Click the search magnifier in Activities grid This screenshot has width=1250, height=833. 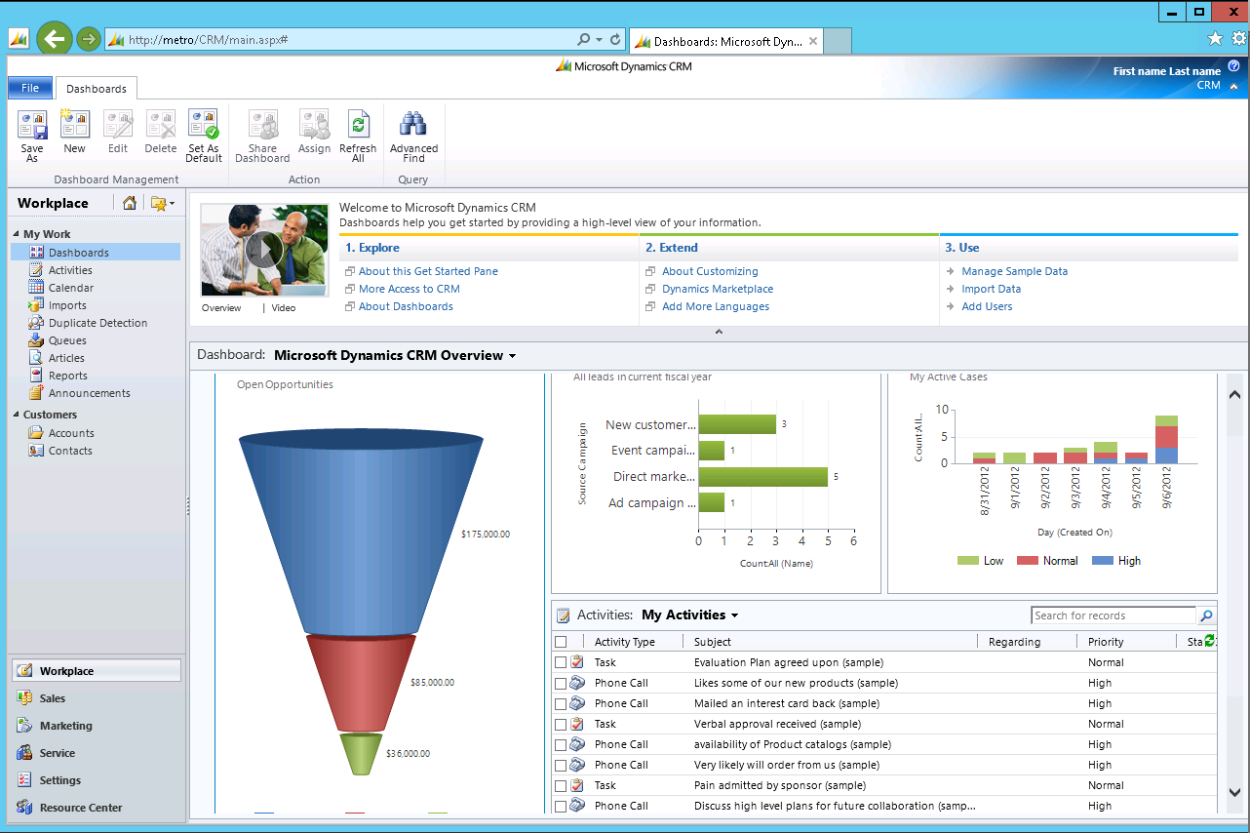tap(1206, 615)
